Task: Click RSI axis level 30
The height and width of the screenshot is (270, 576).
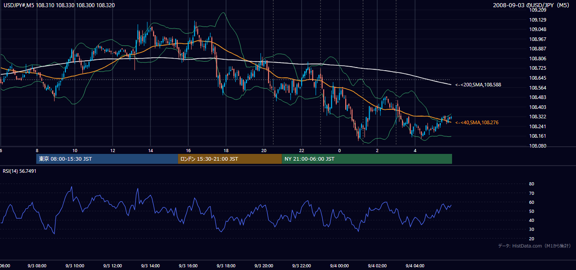Action: tap(532, 229)
